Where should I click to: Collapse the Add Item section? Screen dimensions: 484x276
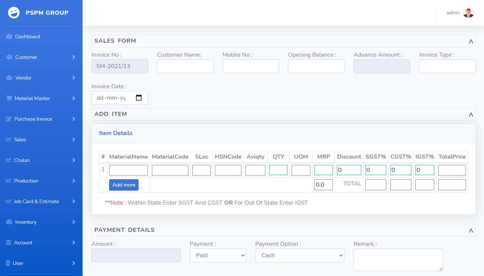pos(471,114)
